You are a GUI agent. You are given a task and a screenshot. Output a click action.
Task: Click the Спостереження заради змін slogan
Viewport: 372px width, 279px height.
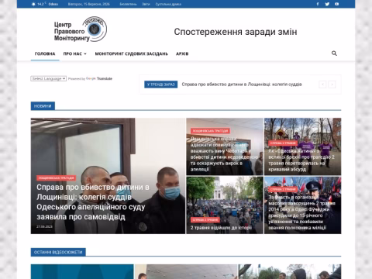[x=236, y=32]
